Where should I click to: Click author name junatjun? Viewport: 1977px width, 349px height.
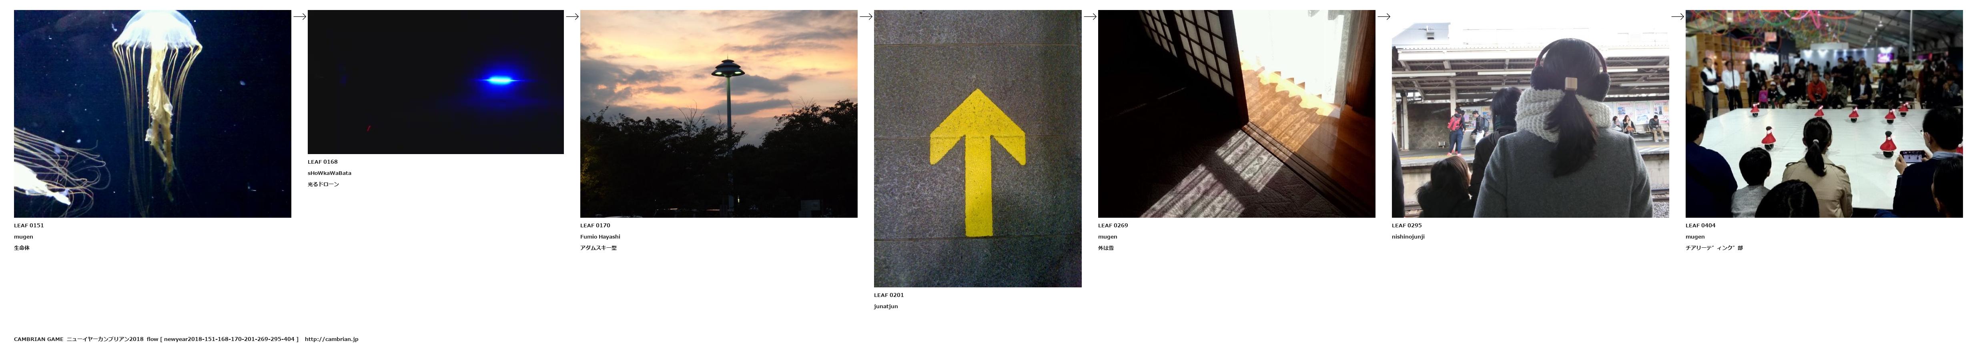886,307
